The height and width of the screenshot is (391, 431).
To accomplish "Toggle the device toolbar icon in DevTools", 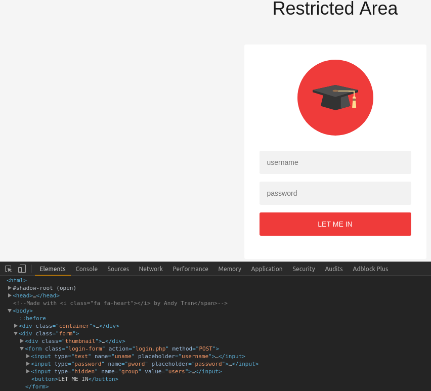I will click(22, 269).
